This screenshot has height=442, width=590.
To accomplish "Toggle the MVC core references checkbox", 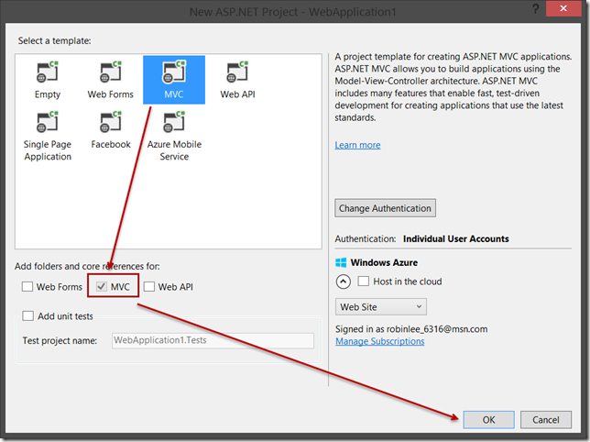I will (101, 286).
